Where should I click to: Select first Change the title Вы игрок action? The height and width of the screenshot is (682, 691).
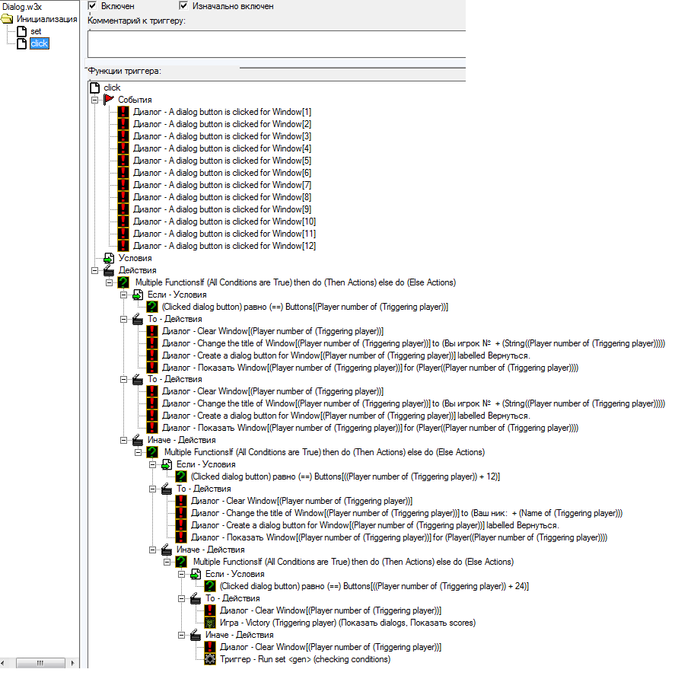tap(413, 343)
